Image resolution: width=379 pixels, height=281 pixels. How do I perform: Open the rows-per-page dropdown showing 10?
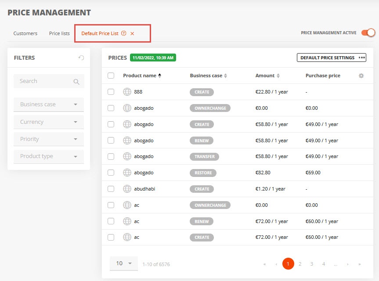(124, 263)
